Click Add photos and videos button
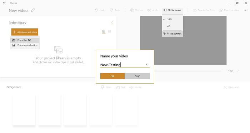Screen dimensions: 250x133 (x=25, y=32)
